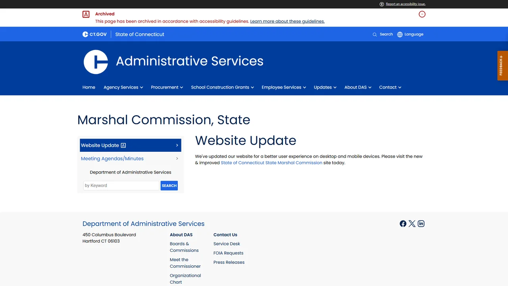Expand the Updates dropdown menu

[x=325, y=87]
